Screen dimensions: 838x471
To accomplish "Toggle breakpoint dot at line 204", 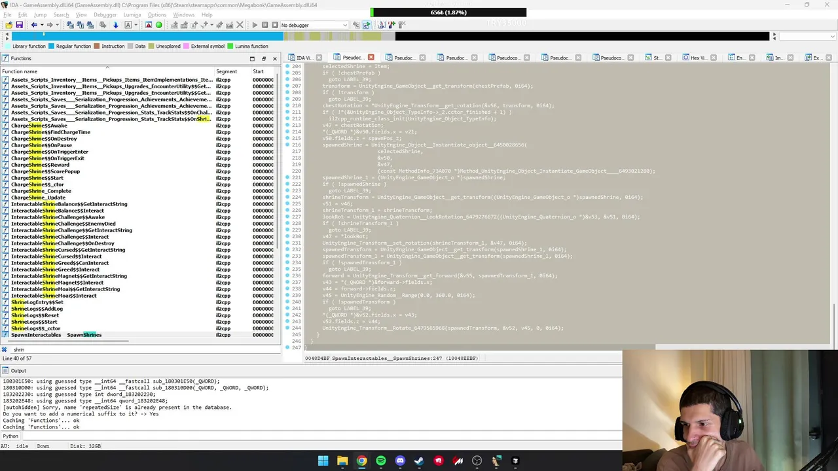I will coord(287,66).
